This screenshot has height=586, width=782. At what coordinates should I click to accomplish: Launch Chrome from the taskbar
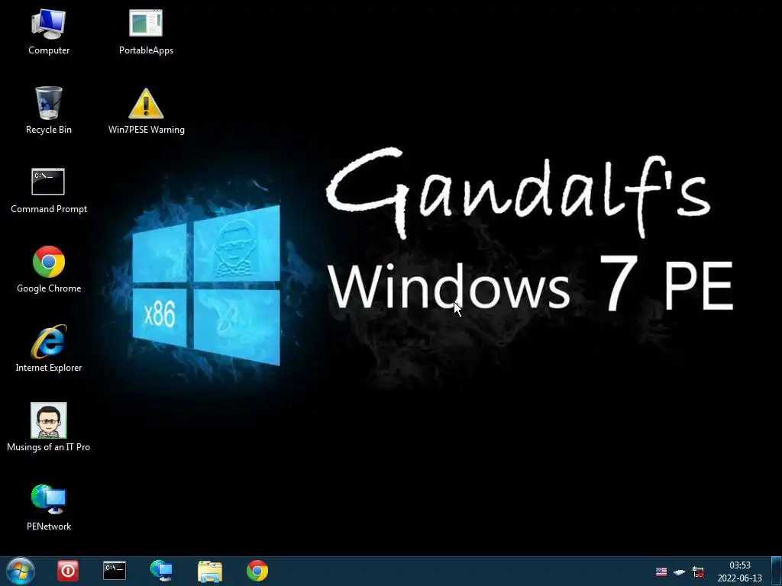257,571
